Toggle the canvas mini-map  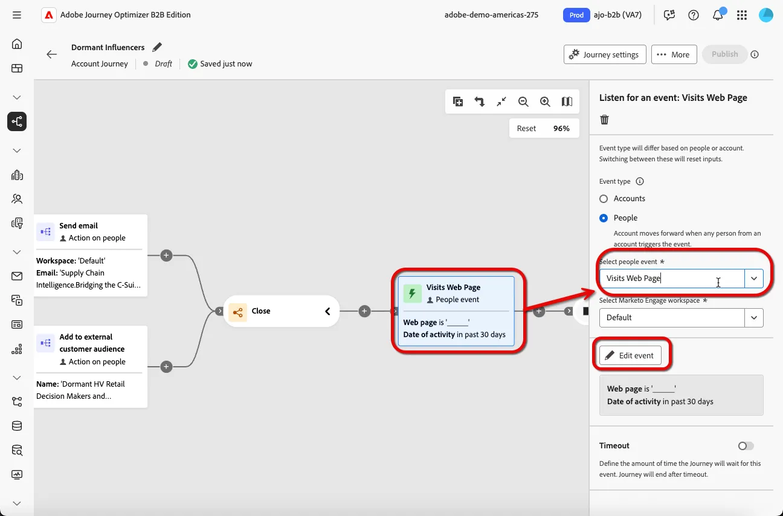click(567, 102)
